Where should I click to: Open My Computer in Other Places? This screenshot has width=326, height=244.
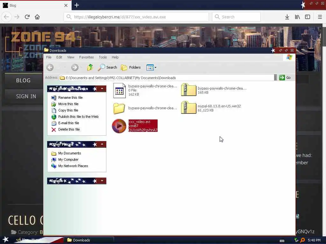(x=68, y=159)
